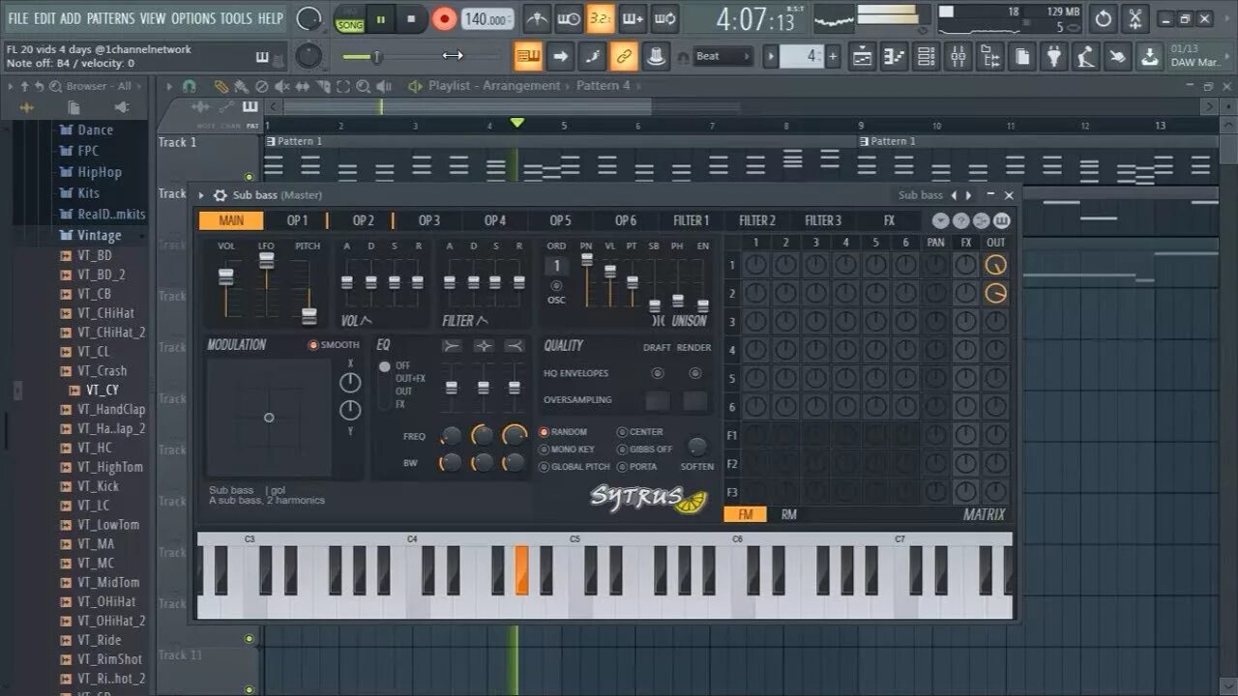Toggle the MONO KEY option
Viewport: 1238px width, 696px height.
click(x=567, y=449)
